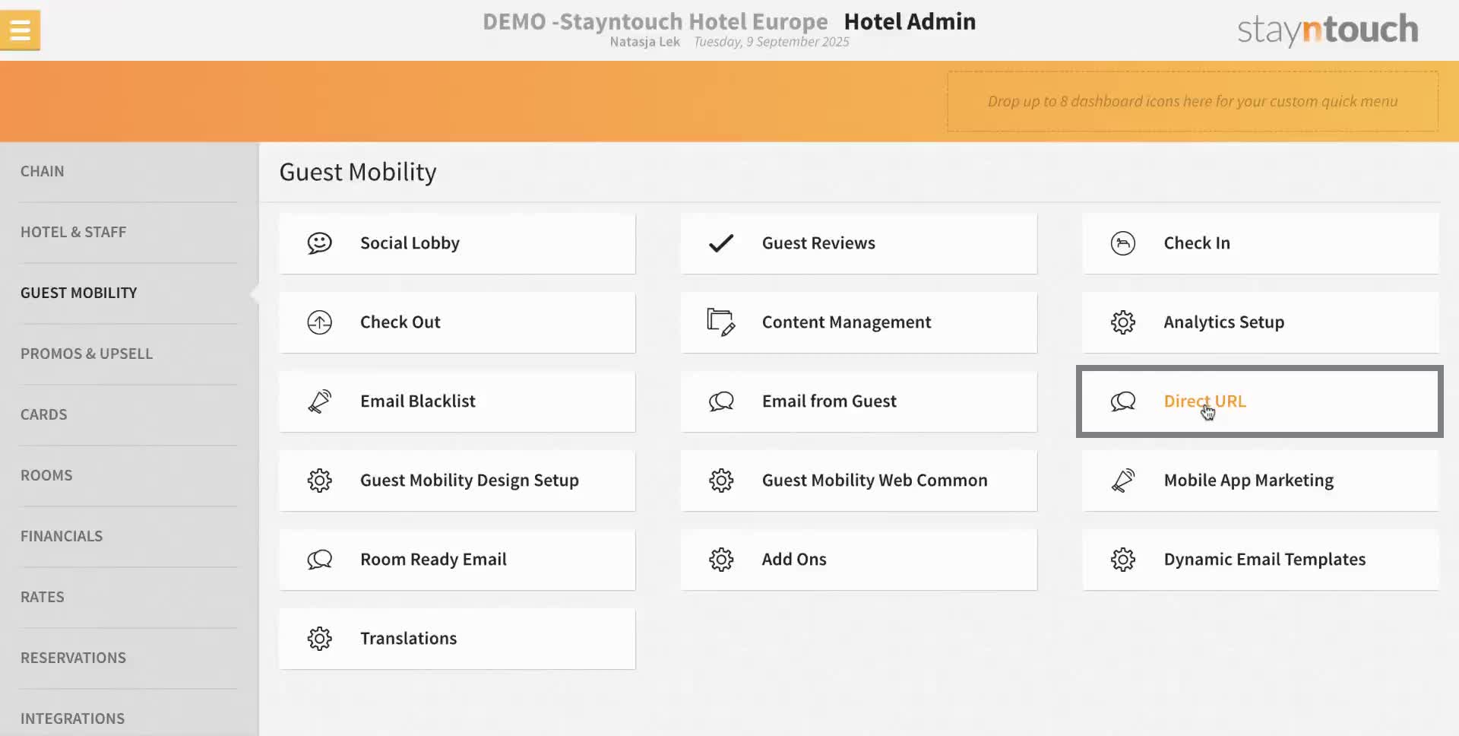Click the Content Management edit icon

(720, 322)
